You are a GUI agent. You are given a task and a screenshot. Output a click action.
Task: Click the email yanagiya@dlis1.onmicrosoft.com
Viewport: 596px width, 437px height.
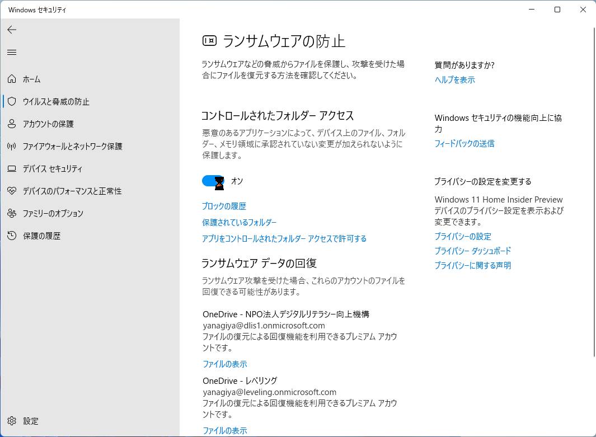(264, 326)
